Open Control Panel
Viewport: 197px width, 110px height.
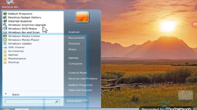78,73
